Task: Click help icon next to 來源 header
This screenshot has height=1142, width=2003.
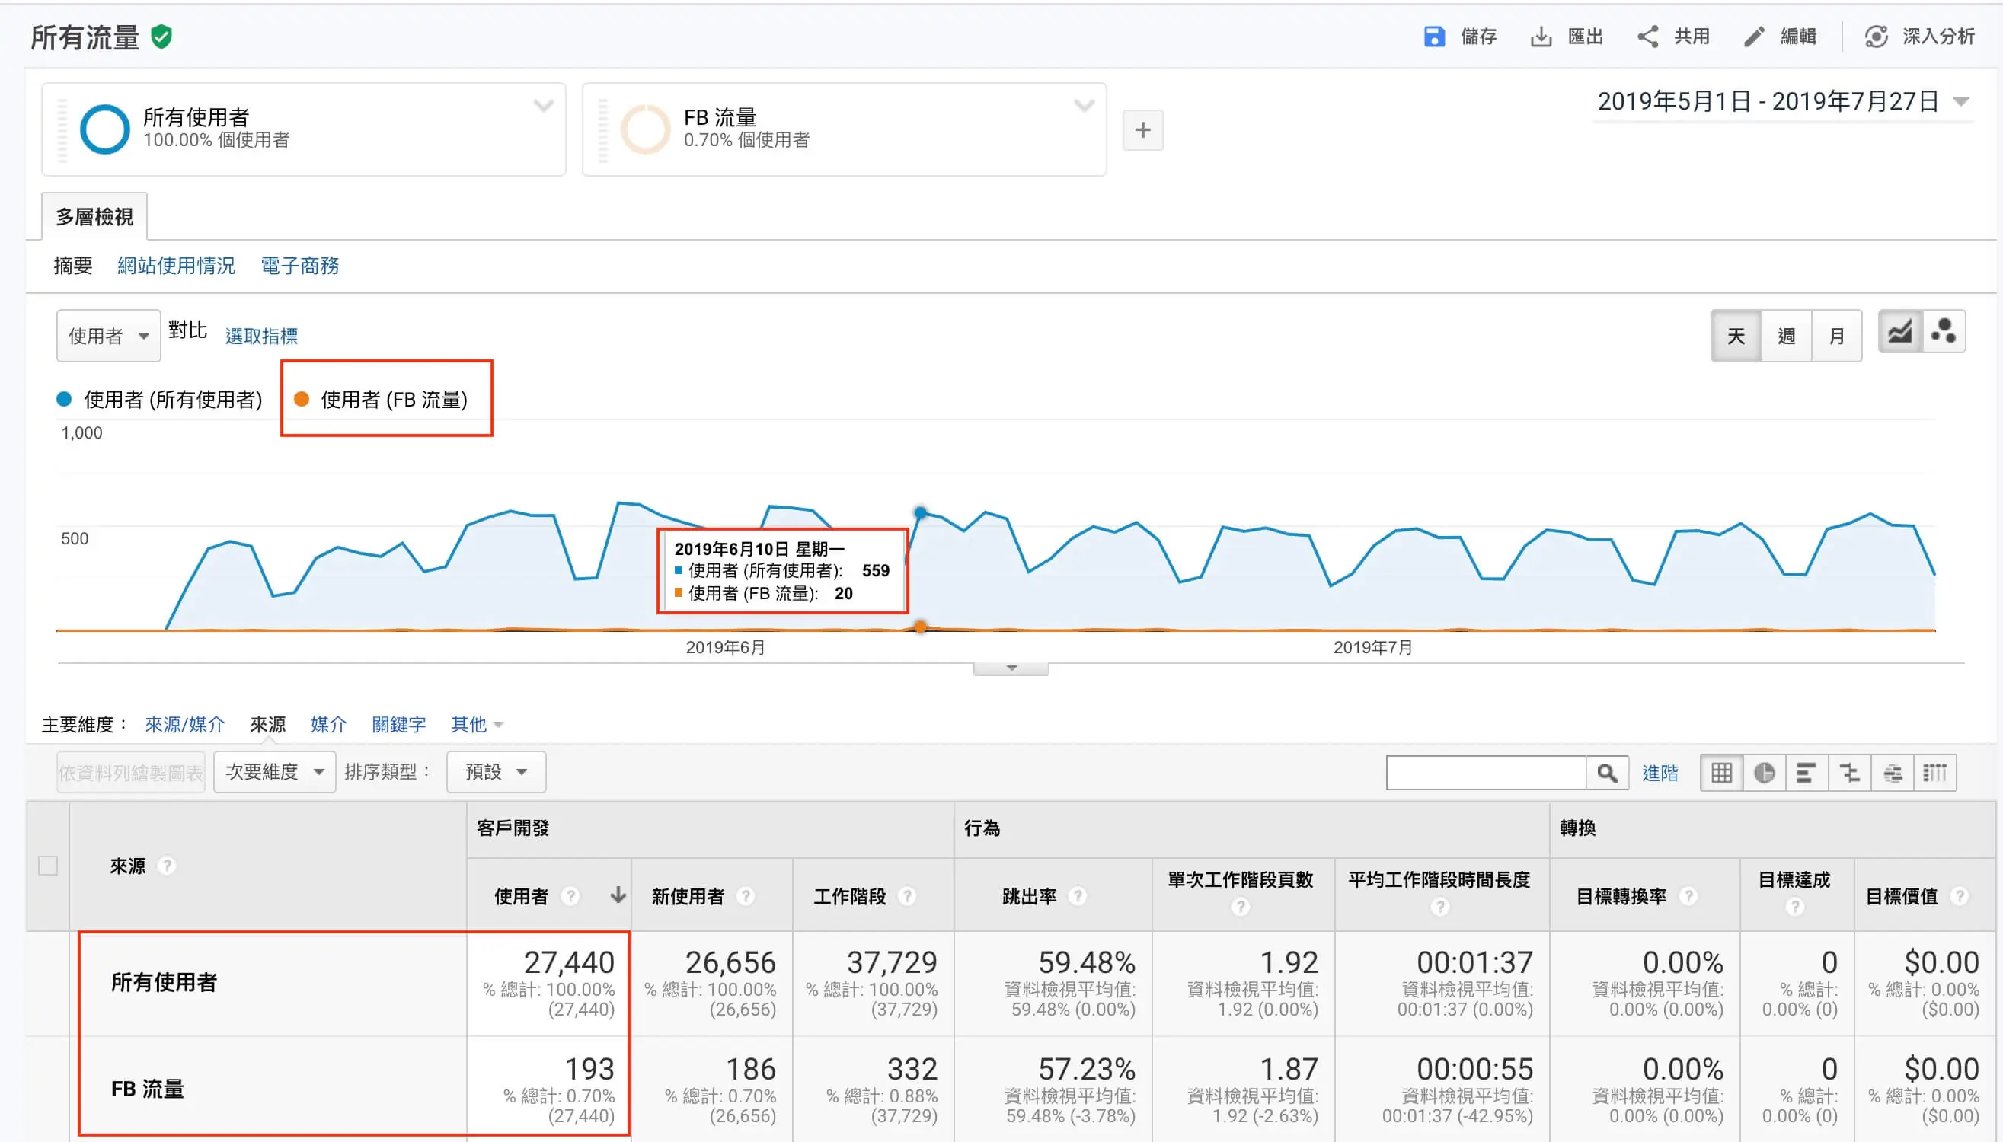Action: (x=166, y=866)
